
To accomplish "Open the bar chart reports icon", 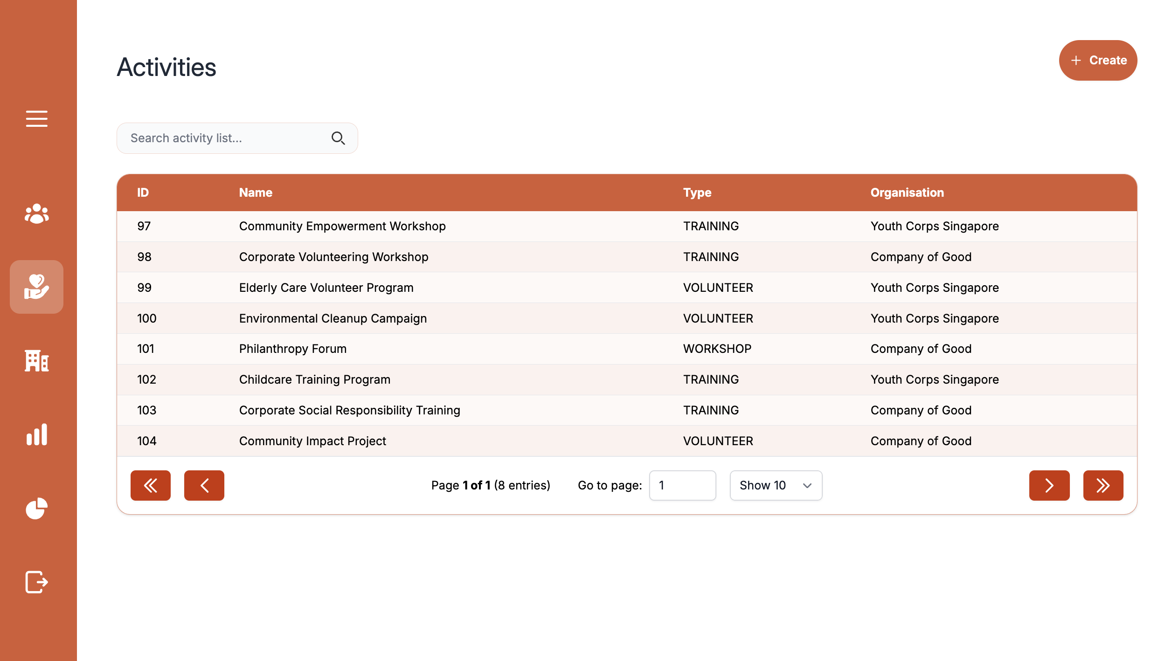I will click(36, 434).
